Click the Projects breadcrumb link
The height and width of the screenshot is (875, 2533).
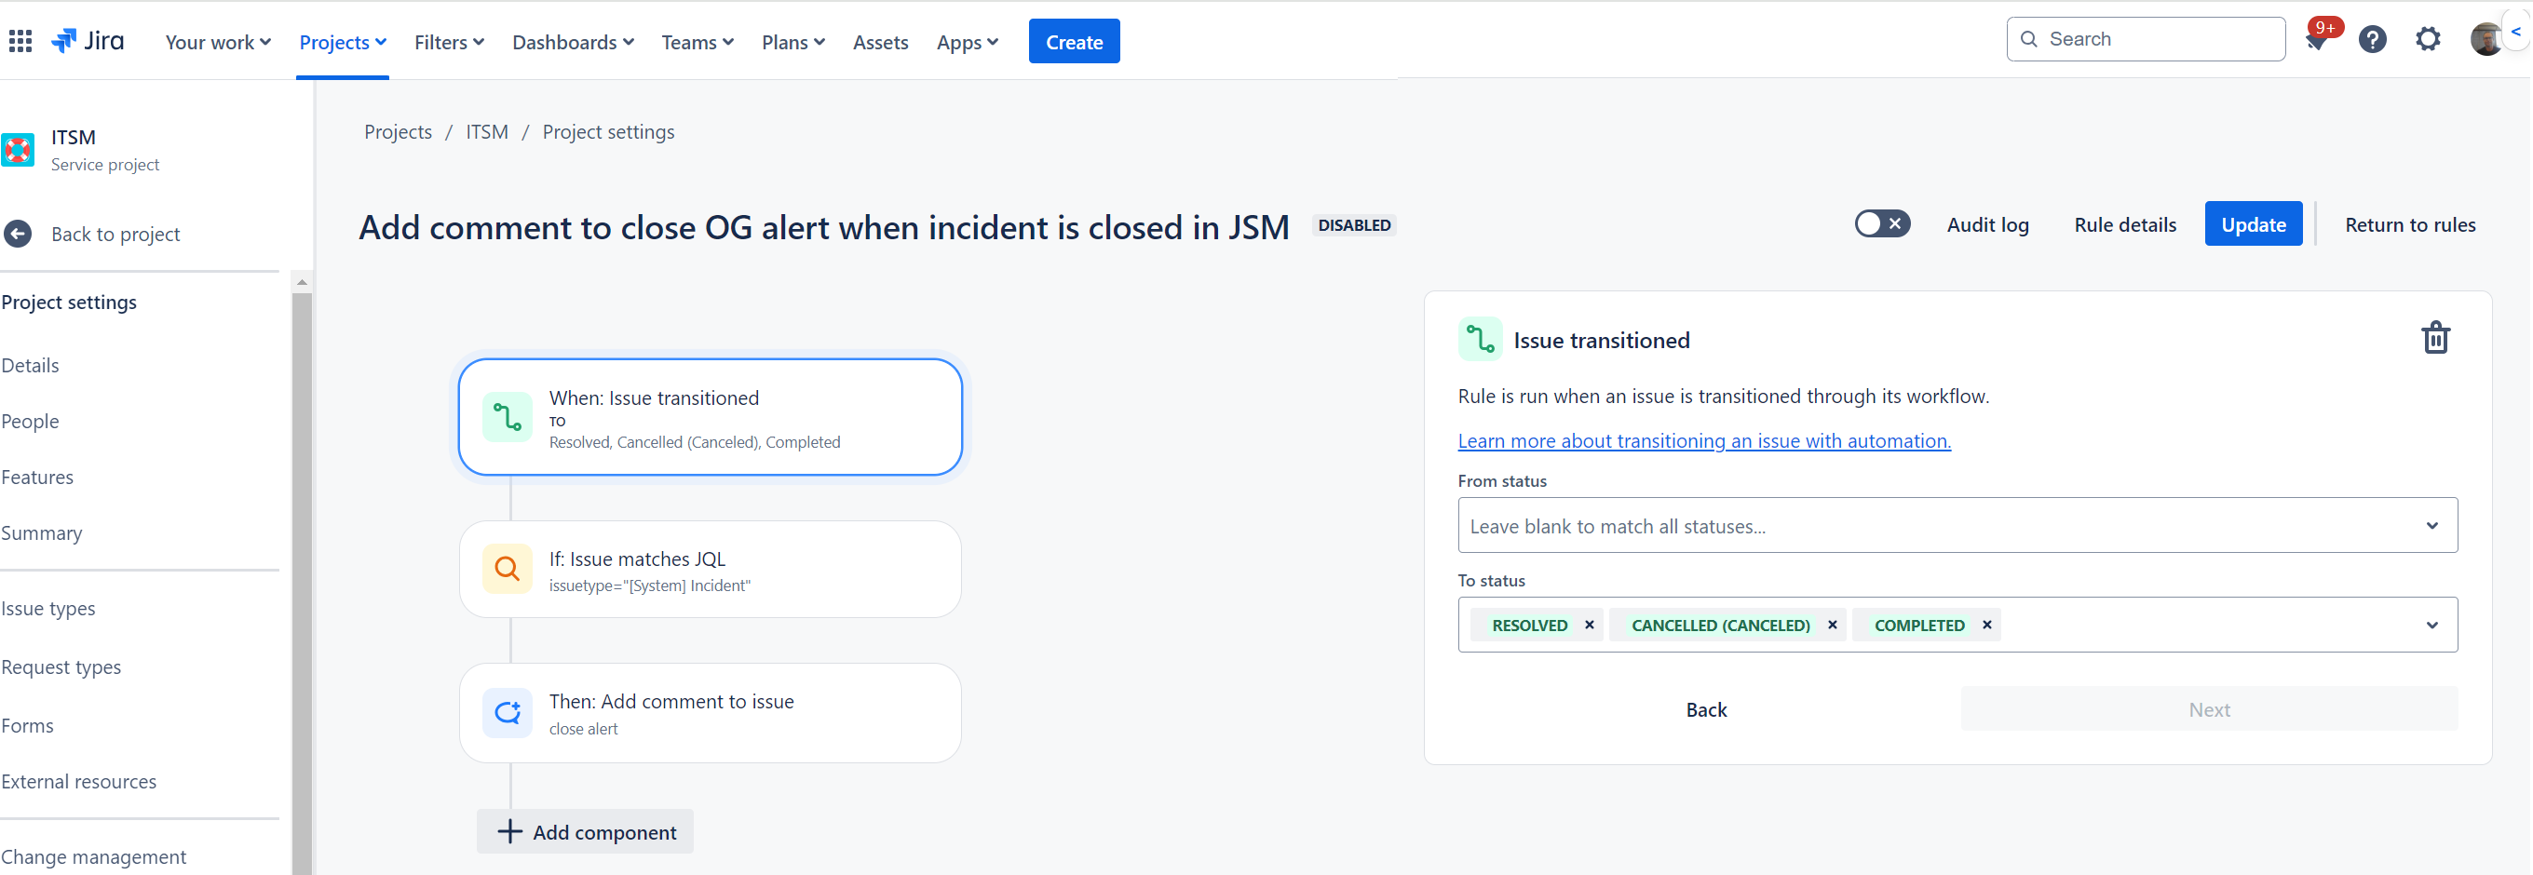point(398,132)
